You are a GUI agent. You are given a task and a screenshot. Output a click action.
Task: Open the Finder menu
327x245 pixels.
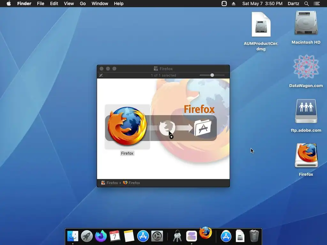coord(24,4)
